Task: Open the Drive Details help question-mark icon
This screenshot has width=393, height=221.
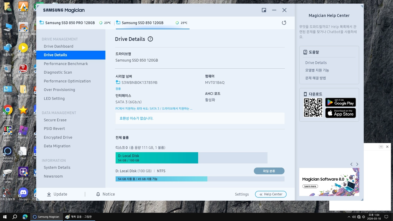Action: [x=150, y=39]
